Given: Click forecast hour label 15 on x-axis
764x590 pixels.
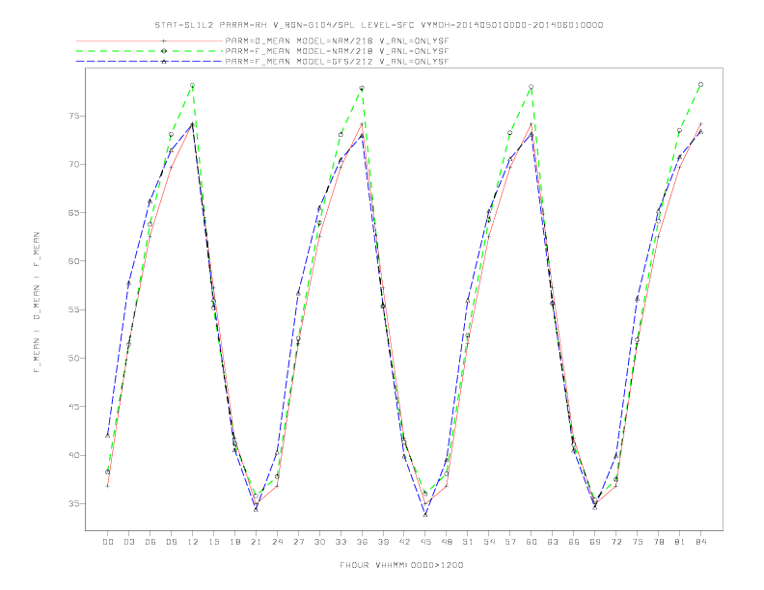Looking at the screenshot, I should pyautogui.click(x=213, y=542).
